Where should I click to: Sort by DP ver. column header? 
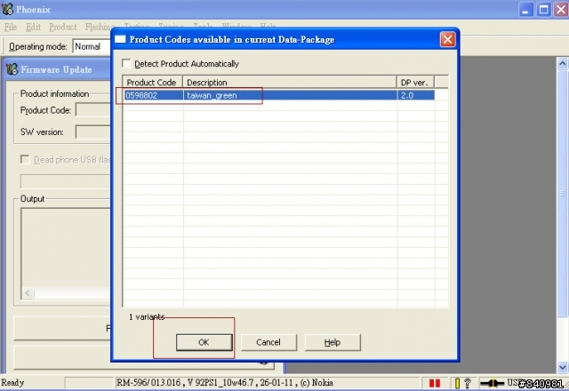tap(415, 83)
